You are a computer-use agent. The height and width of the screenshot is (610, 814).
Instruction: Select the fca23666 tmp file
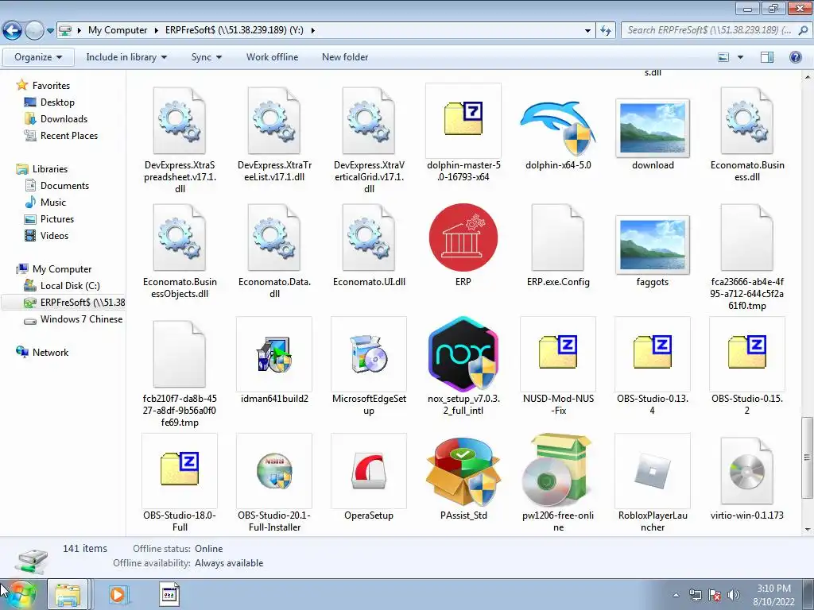click(x=747, y=237)
